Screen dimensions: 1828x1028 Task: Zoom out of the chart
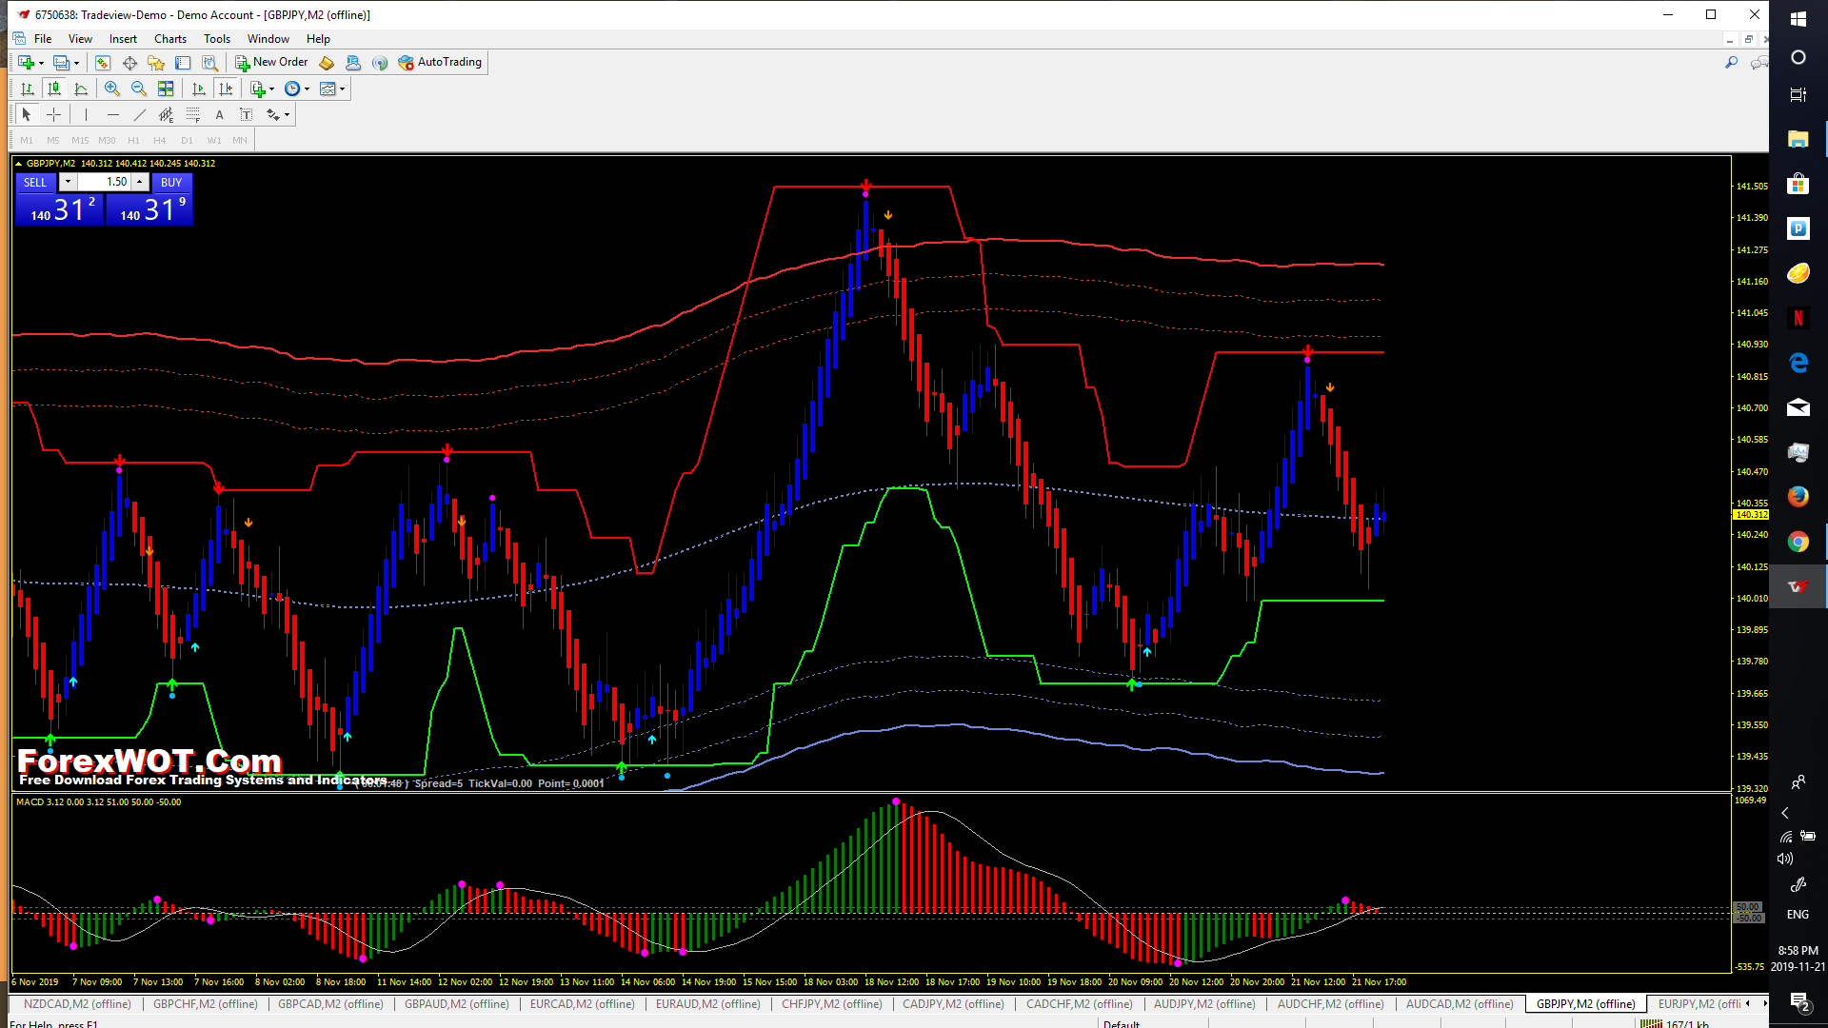click(x=139, y=89)
